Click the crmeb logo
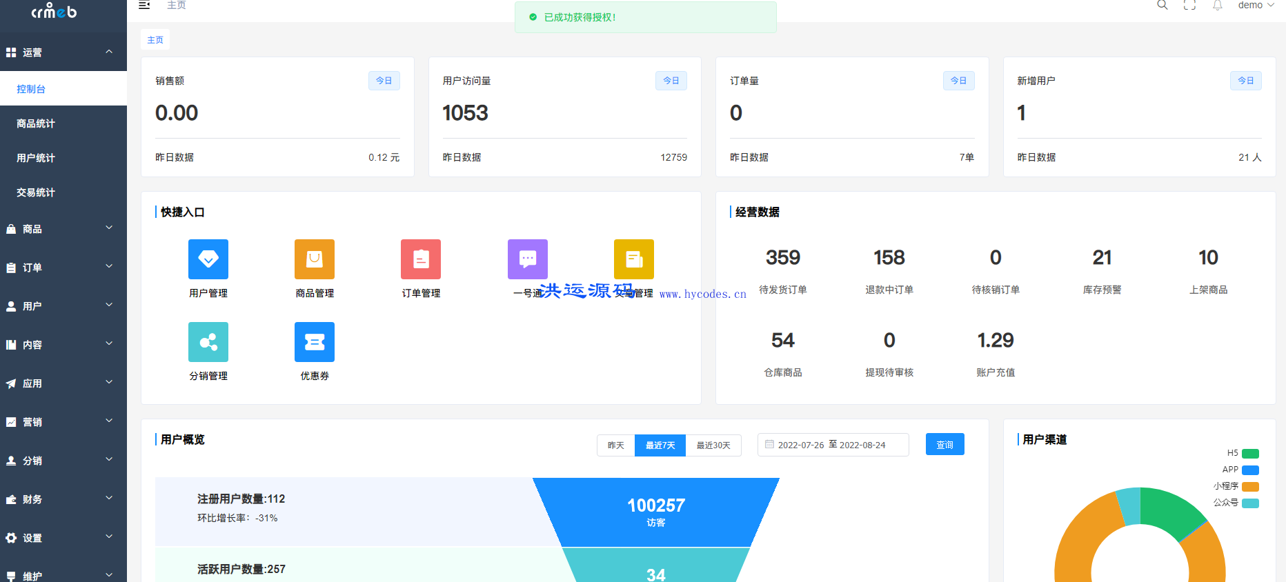This screenshot has width=1286, height=582. [54, 10]
